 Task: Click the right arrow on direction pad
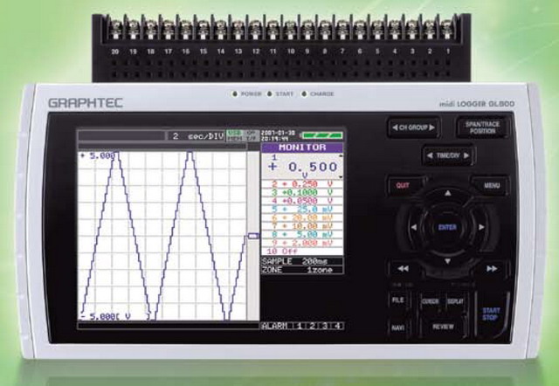click(481, 227)
